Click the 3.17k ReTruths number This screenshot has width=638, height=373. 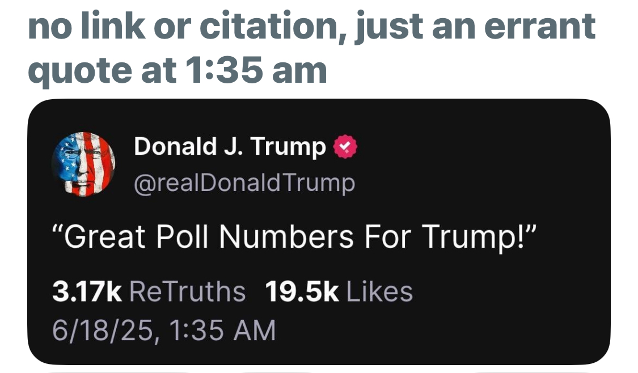click(x=87, y=292)
